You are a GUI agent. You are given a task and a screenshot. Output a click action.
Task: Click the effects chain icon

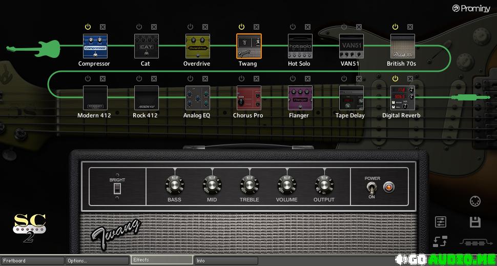[475, 242]
